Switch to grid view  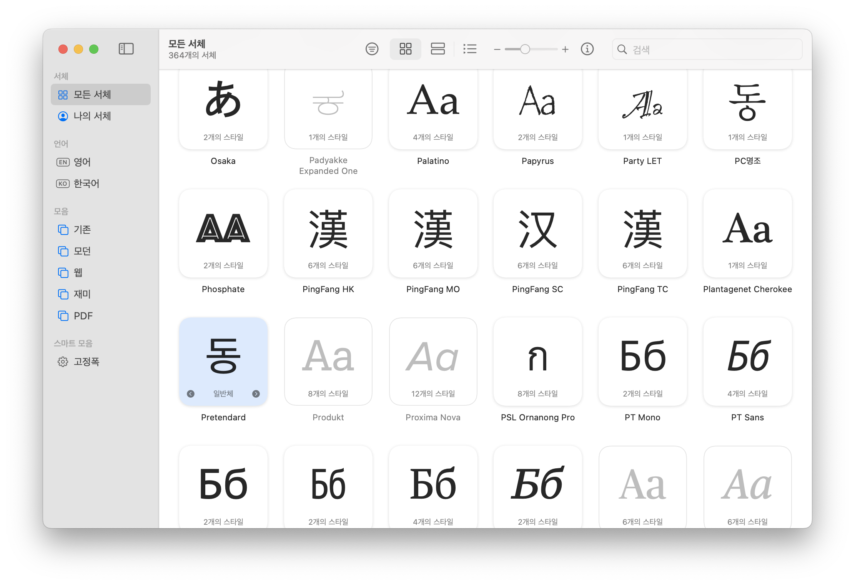click(x=405, y=49)
